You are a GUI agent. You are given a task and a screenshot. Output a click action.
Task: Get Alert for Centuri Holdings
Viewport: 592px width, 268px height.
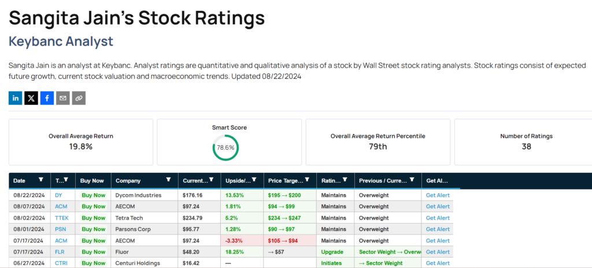pos(438,263)
